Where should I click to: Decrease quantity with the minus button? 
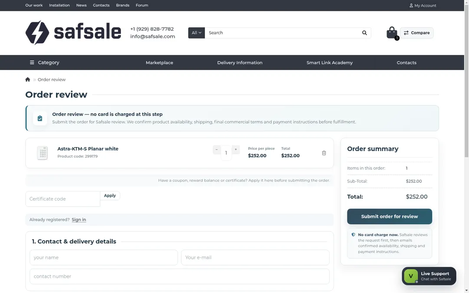(x=217, y=149)
